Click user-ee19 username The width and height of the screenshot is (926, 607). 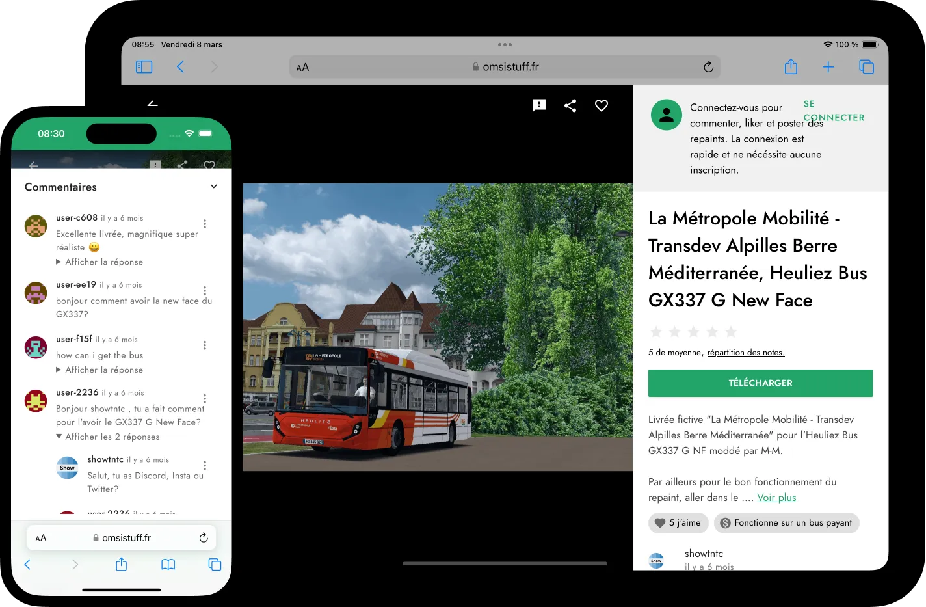(x=76, y=285)
